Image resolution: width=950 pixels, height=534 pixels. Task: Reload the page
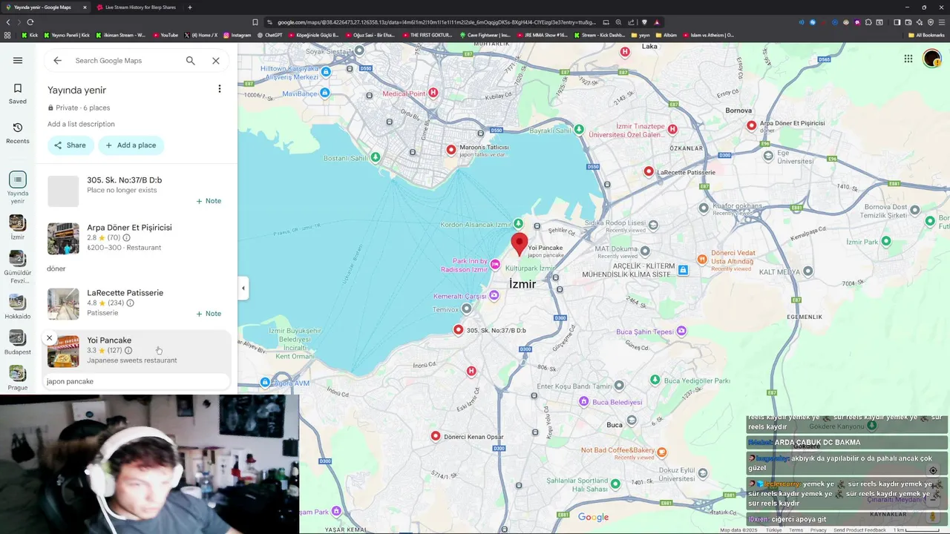(x=30, y=22)
